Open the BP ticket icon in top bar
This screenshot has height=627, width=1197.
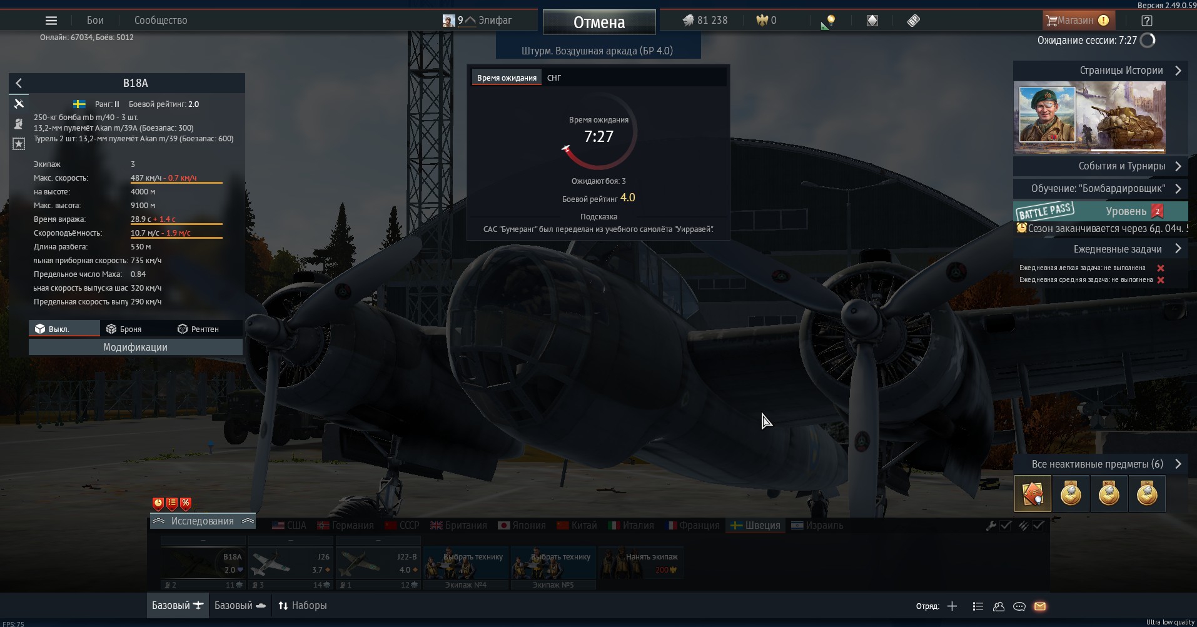click(x=914, y=21)
